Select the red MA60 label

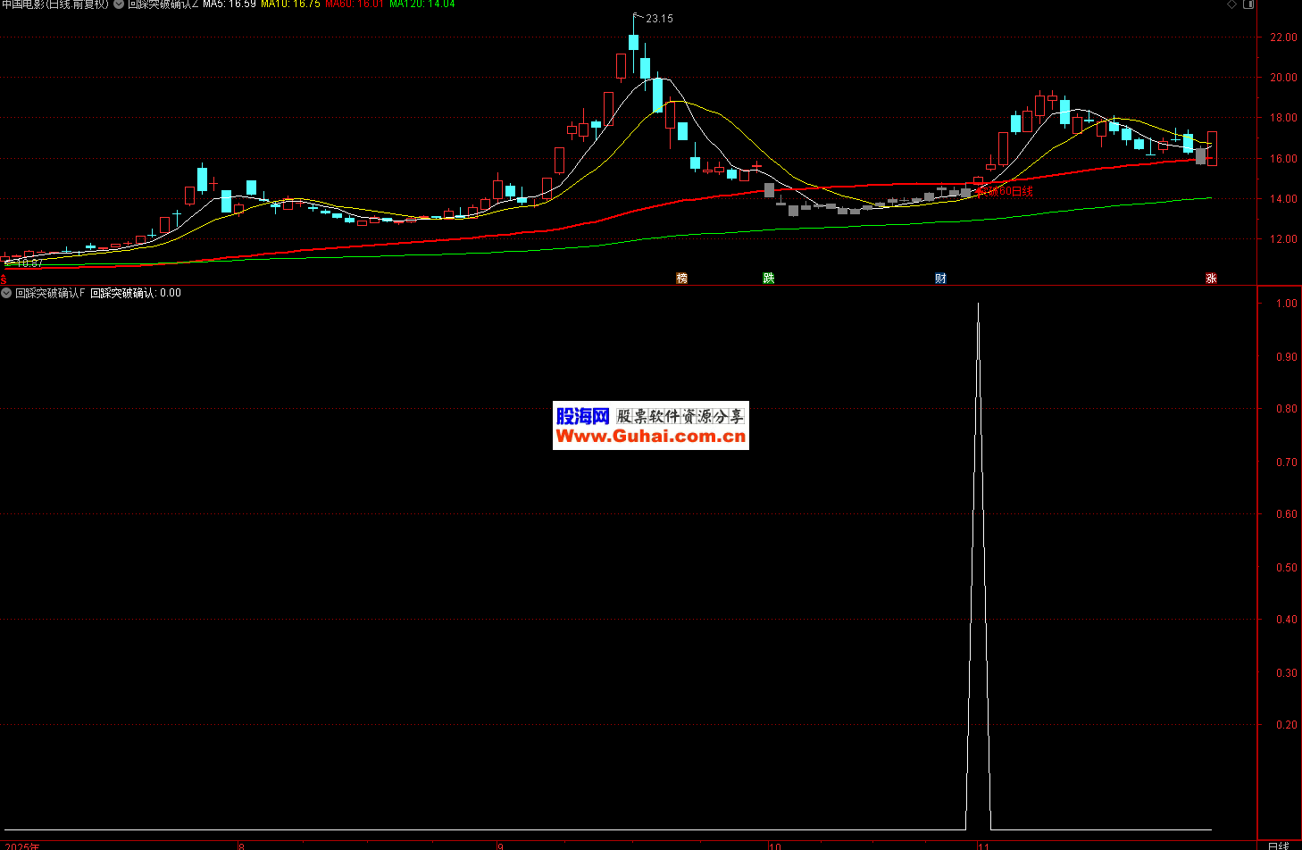pyautogui.click(x=354, y=4)
